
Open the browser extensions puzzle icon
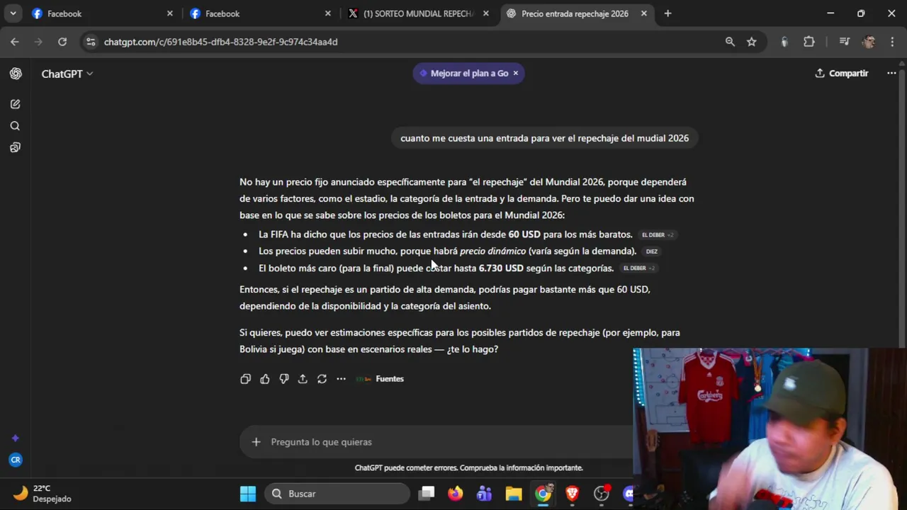[x=809, y=42]
